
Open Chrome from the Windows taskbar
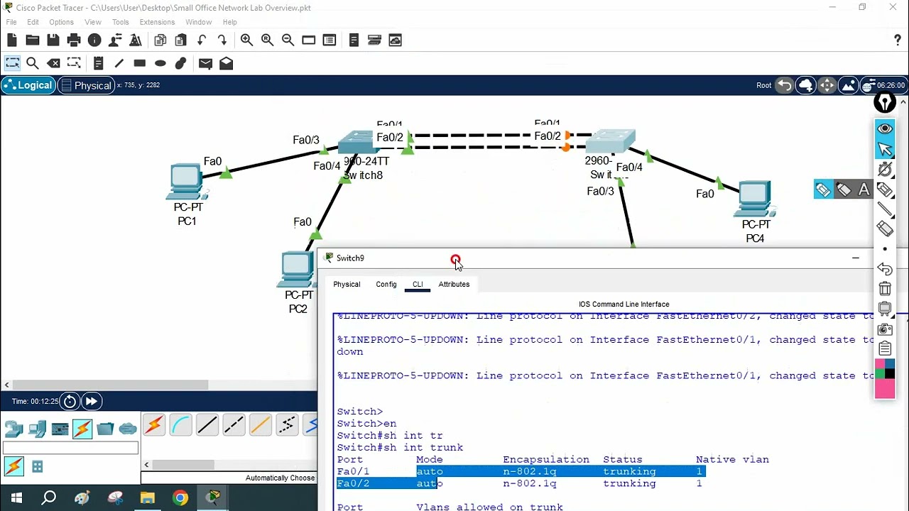180,498
